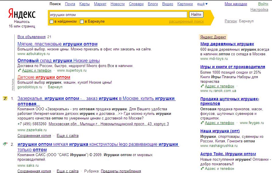
Task: Click the Войти login link
Action: (x=263, y=4)
